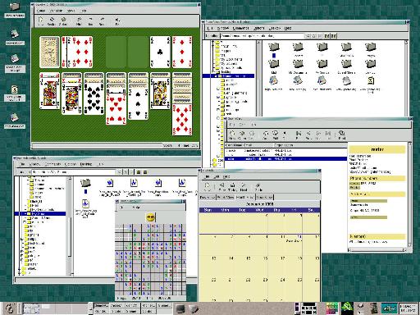Click the scroll arrow beside the panel's task list
This screenshot has width=420, height=315.
point(90,308)
